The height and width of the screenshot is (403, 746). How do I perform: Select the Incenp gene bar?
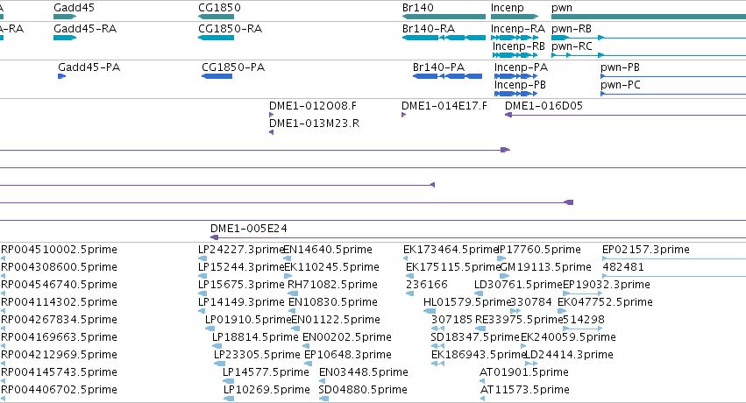[x=515, y=17]
